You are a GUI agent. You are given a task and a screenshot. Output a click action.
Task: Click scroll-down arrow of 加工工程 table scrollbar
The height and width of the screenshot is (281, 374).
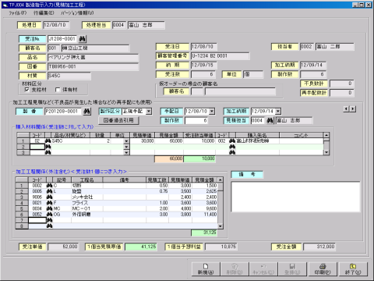(x=220, y=226)
